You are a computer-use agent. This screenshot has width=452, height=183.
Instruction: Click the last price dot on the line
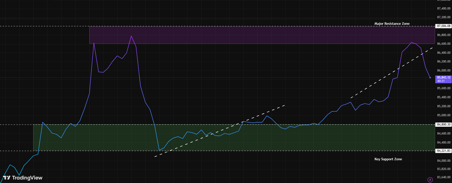click(x=430, y=78)
